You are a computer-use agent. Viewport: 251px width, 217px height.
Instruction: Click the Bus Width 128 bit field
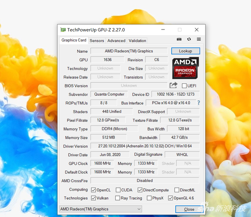tap(183, 129)
